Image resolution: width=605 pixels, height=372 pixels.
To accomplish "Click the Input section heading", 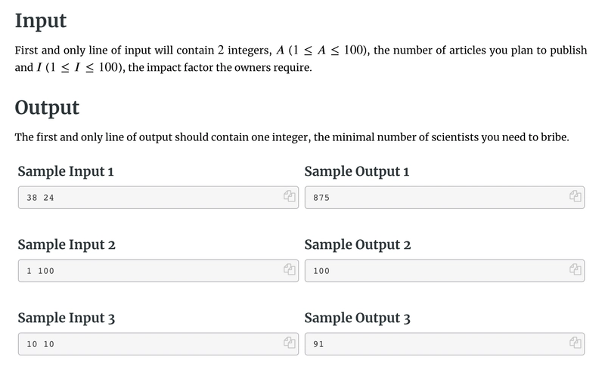I will 41,21.
